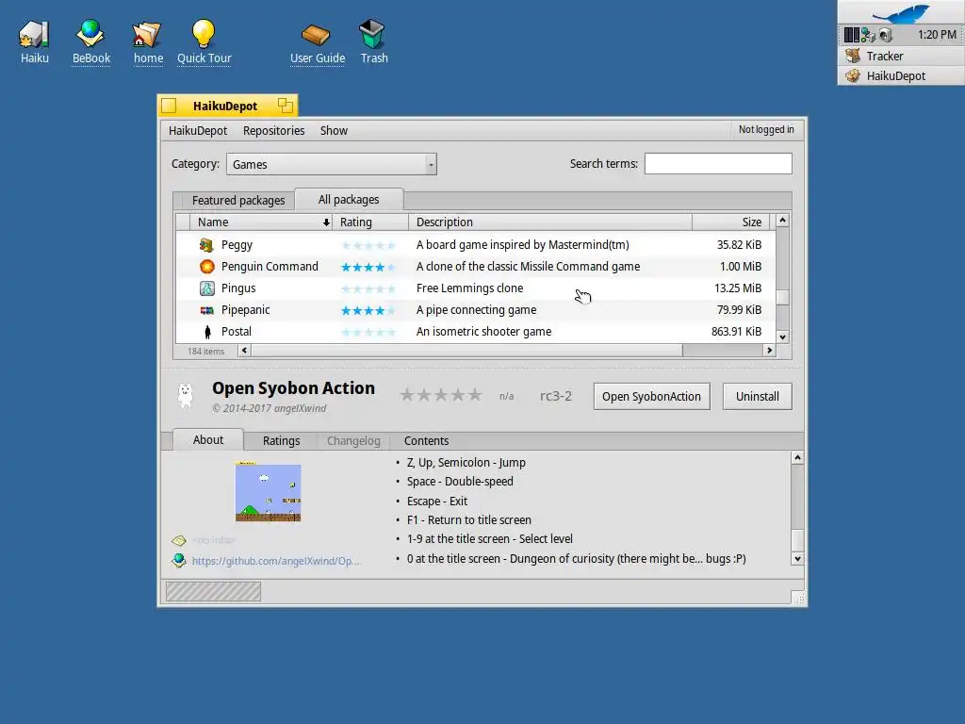Click the Pingus package icon
Image resolution: width=965 pixels, height=724 pixels.
point(206,288)
